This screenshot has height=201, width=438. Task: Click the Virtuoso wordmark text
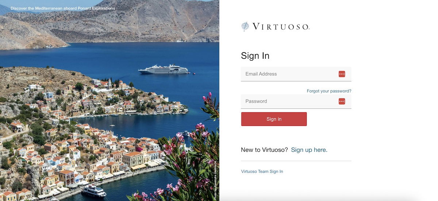(x=281, y=27)
